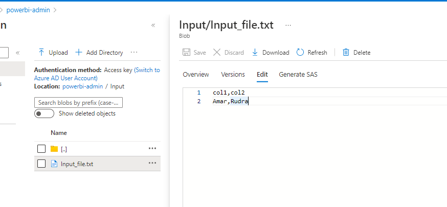Open the Overview tab

[x=196, y=75]
